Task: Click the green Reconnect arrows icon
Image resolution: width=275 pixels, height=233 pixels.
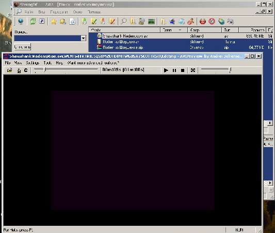Action: 33,22
